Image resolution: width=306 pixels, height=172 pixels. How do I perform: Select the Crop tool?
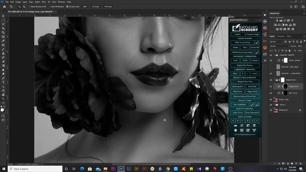click(3, 32)
